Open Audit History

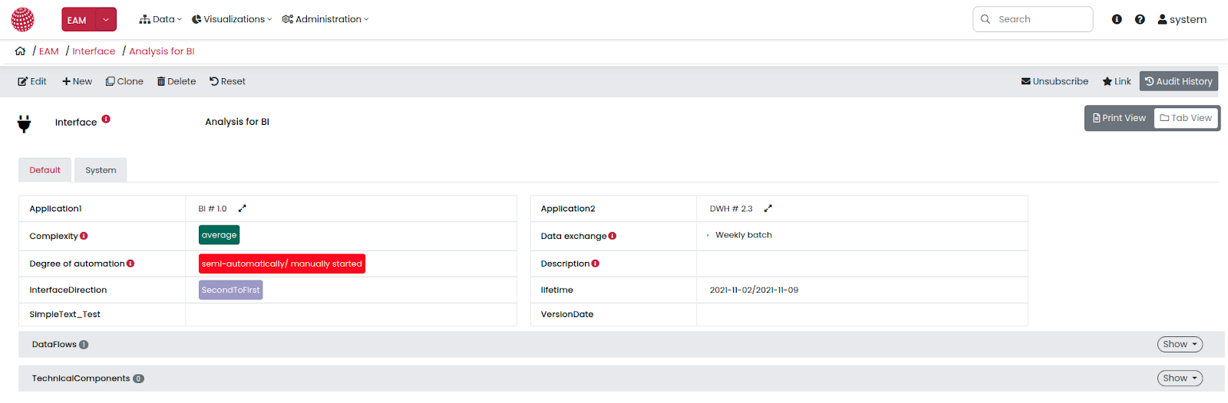coord(1179,81)
